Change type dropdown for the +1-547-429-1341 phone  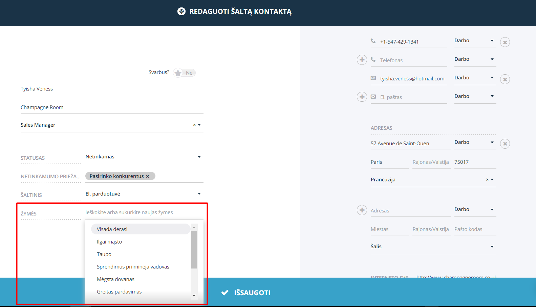(x=475, y=41)
